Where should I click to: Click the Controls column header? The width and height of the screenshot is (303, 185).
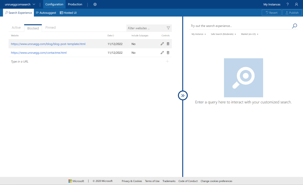(165, 35)
